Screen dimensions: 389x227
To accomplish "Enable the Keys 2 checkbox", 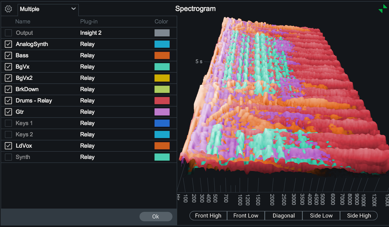I will [x=8, y=135].
